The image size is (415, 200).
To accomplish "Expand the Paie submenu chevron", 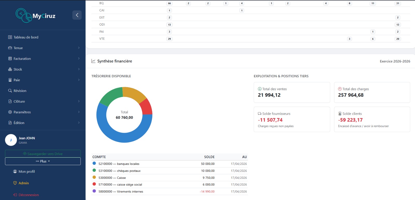I will pyautogui.click(x=79, y=80).
